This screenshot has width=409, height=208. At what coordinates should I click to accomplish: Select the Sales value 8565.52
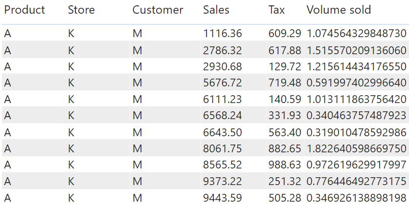click(x=223, y=165)
